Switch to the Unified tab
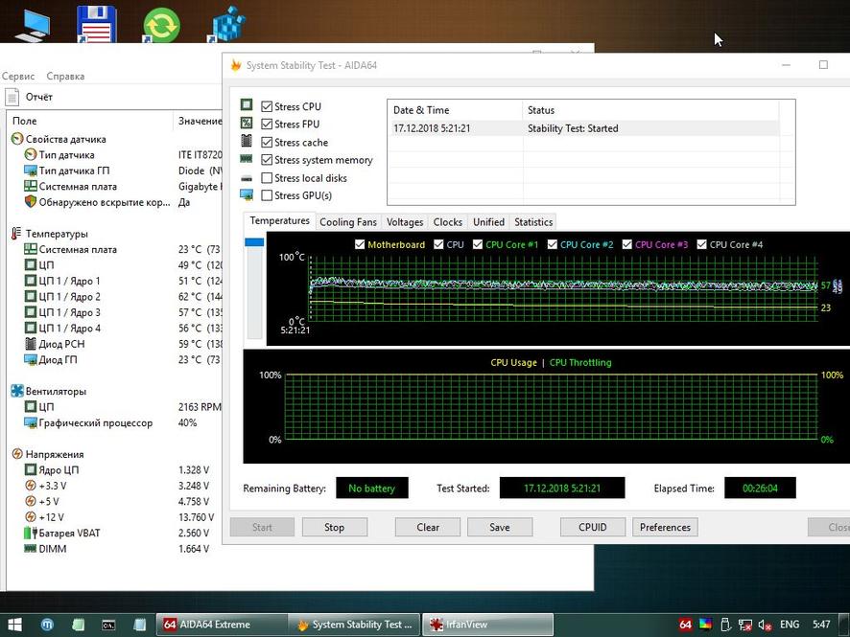Screen dimensions: 850x637 (x=488, y=222)
